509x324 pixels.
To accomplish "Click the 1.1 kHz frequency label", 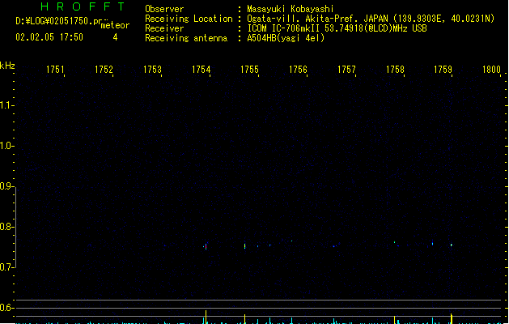I will [6, 105].
